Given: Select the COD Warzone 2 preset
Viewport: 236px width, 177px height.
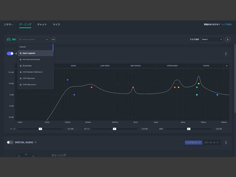Looking at the screenshot, I should 35,84.
